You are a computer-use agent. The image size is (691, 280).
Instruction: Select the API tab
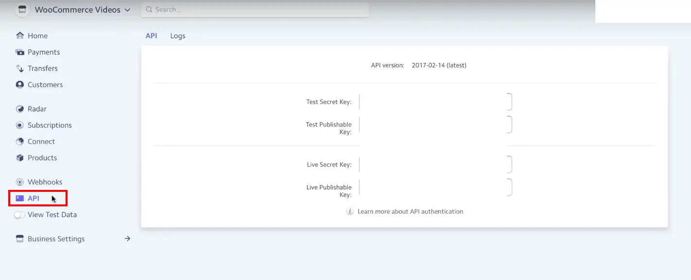(x=152, y=36)
